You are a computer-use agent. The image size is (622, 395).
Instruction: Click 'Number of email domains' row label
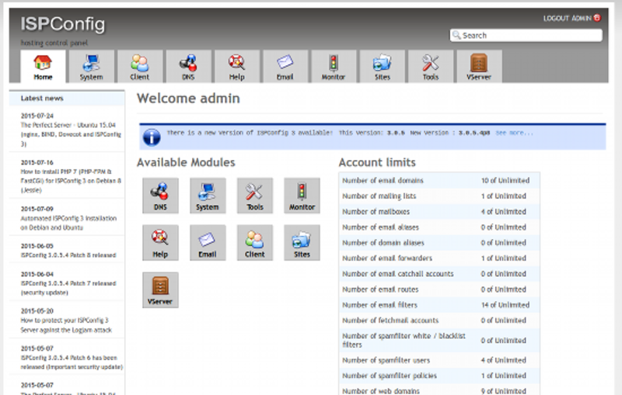383,181
